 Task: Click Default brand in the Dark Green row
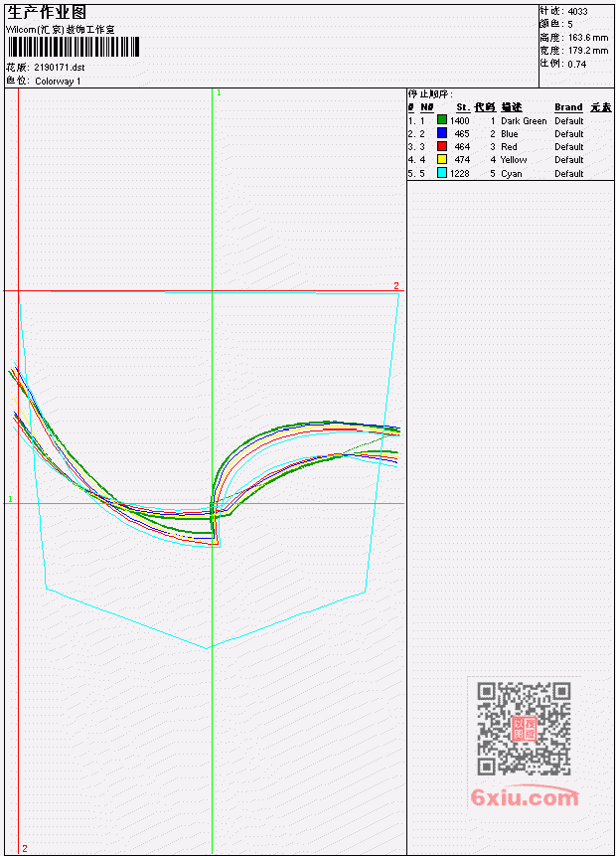click(x=568, y=121)
